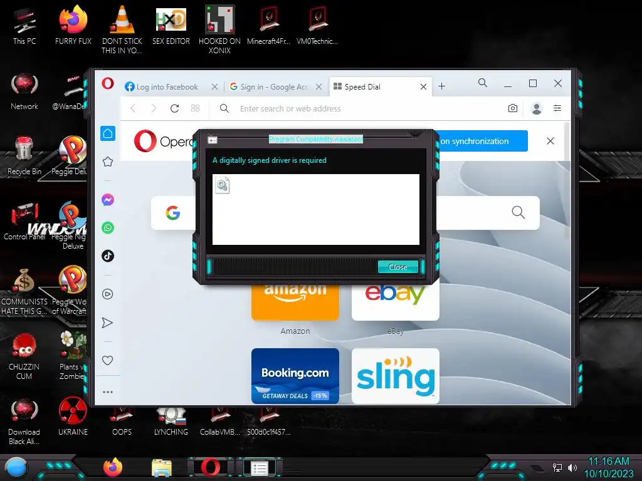The height and width of the screenshot is (481, 642).
Task: Open a new tab with the plus button
Action: coord(441,86)
